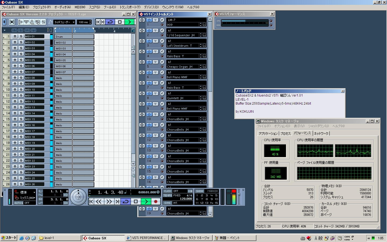This screenshot has height=242, width=387.
Task: Mute track MIDI 01
Action: pyautogui.click(x=15, y=36)
